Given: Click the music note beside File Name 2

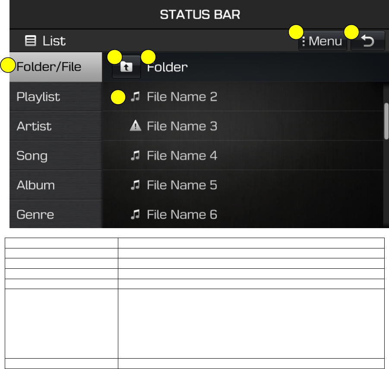Looking at the screenshot, I should pos(136,97).
